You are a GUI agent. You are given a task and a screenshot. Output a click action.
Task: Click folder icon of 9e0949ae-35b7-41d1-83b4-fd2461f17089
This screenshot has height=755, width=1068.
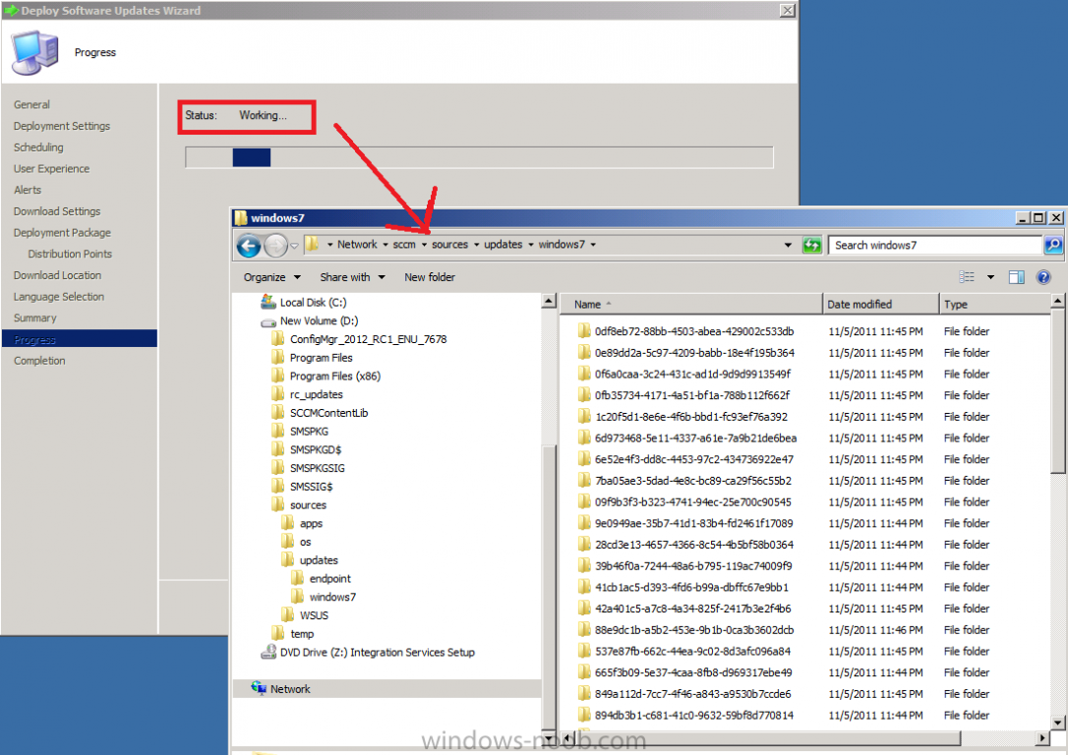(584, 523)
